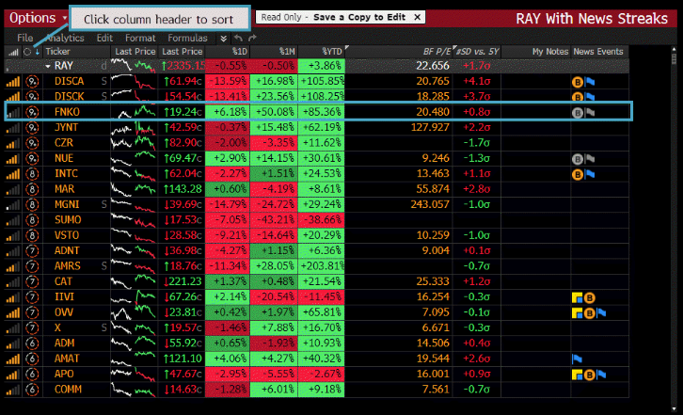
Task: Click the blue flag in APO row
Action: [x=601, y=375]
